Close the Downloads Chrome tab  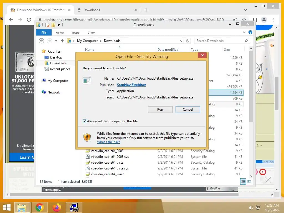(135, 10)
